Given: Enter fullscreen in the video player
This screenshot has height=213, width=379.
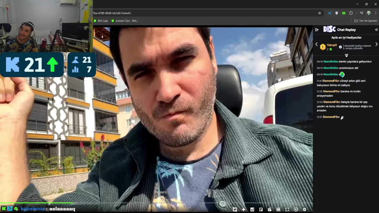Looking at the screenshot, I should [x=287, y=209].
